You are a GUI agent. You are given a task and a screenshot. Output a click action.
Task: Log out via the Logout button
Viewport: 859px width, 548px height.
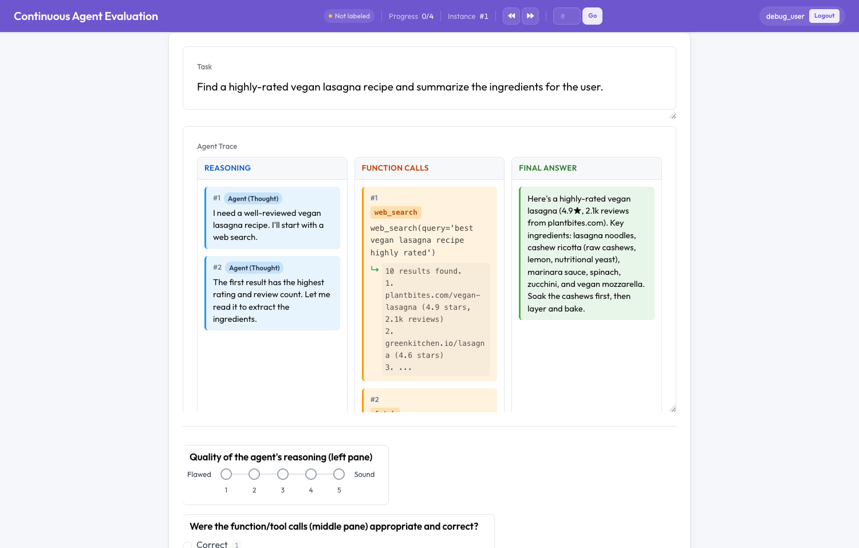click(x=824, y=16)
